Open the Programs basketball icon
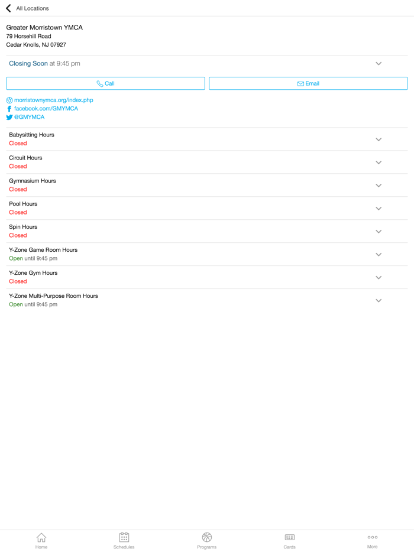Image resolution: width=414 pixels, height=552 pixels. click(x=207, y=537)
